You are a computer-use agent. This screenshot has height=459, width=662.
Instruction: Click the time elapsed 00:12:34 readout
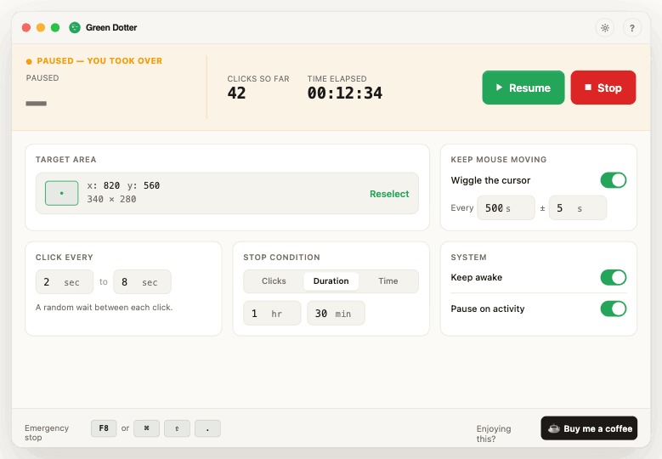click(x=345, y=93)
